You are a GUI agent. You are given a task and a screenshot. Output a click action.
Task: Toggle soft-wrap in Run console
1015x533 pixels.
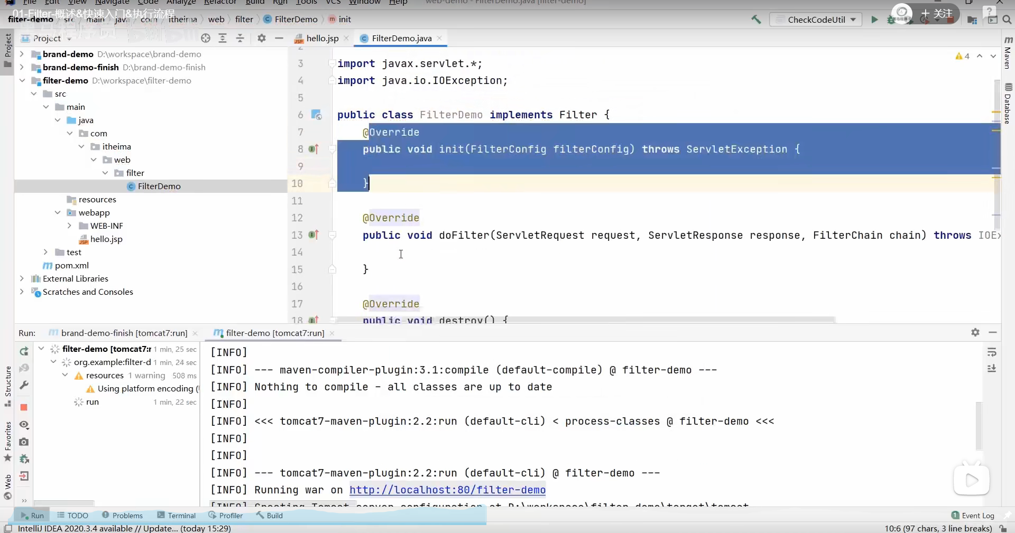click(x=992, y=352)
